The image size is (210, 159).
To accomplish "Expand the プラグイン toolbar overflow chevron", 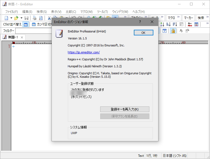I will pyautogui.click(x=146, y=17).
